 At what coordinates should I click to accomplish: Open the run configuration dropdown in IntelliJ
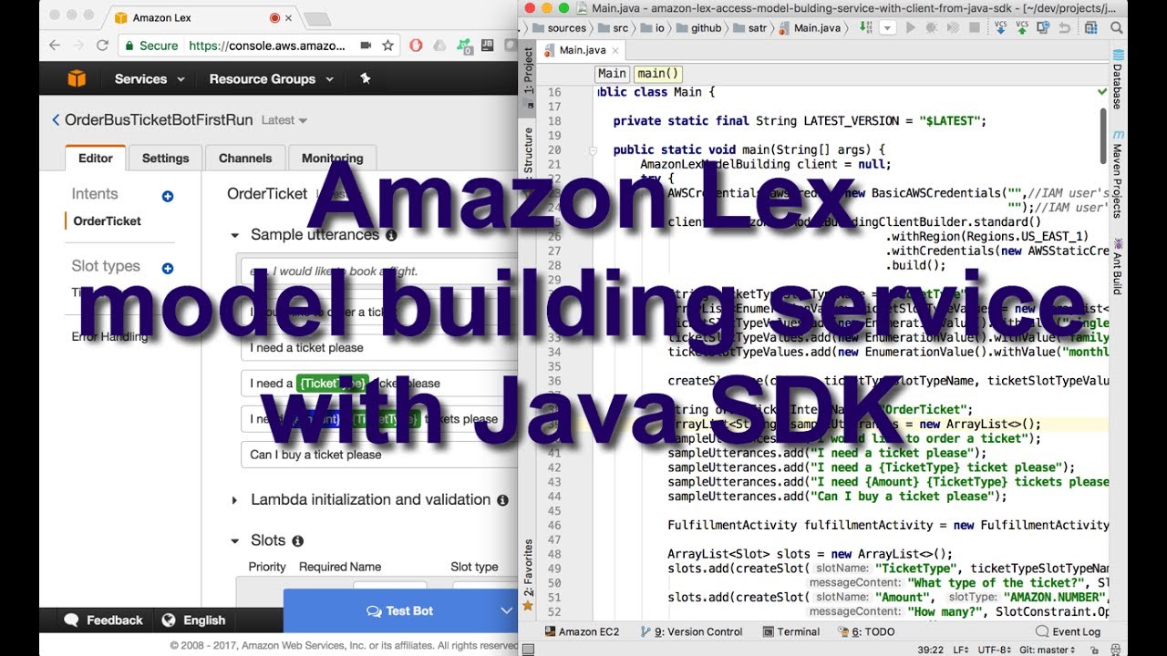coord(887,28)
